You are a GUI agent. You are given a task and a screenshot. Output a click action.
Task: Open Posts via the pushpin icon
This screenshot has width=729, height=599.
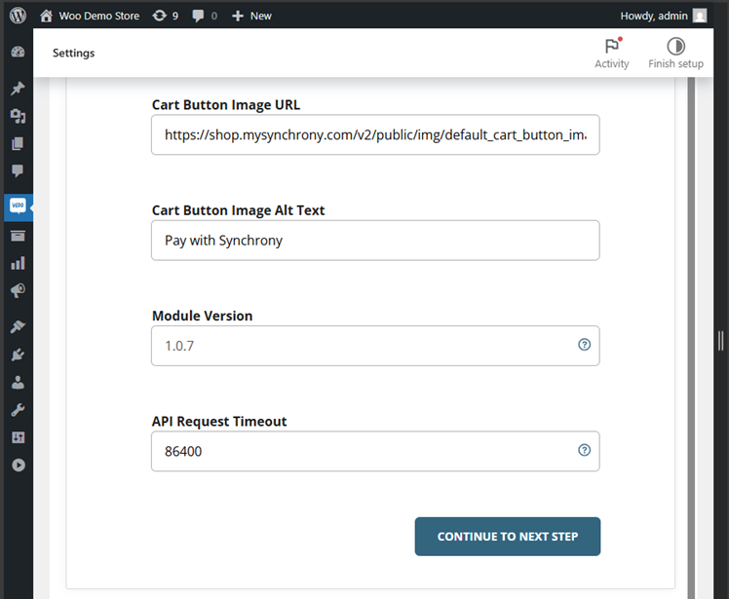[x=18, y=89]
